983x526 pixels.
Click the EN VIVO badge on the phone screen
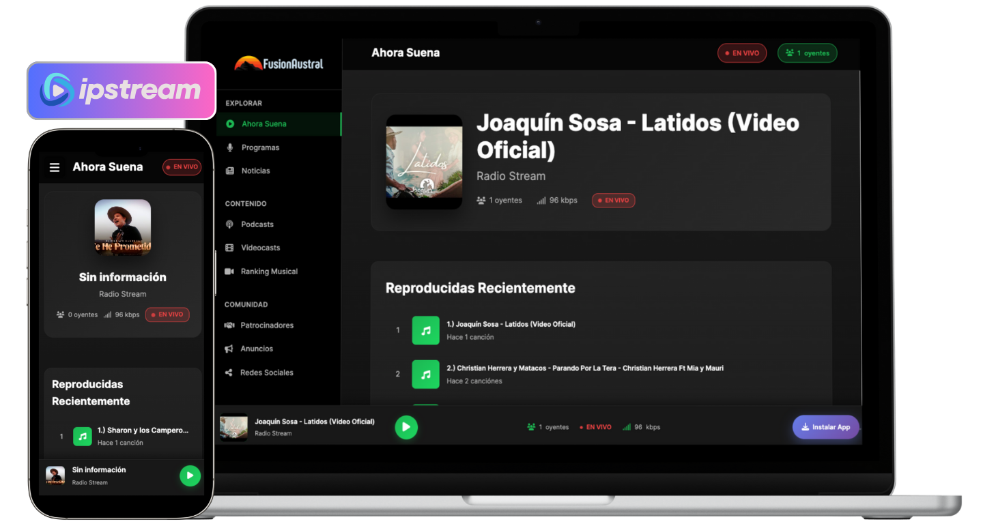[182, 166]
